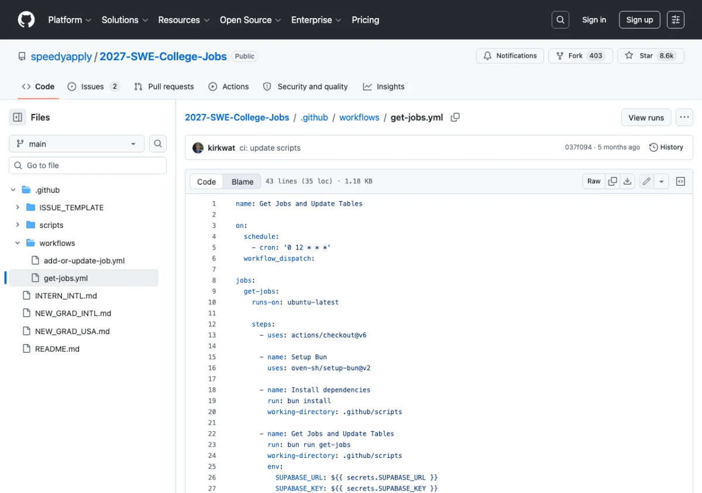Click the file search icon next to branch selector

(158, 144)
